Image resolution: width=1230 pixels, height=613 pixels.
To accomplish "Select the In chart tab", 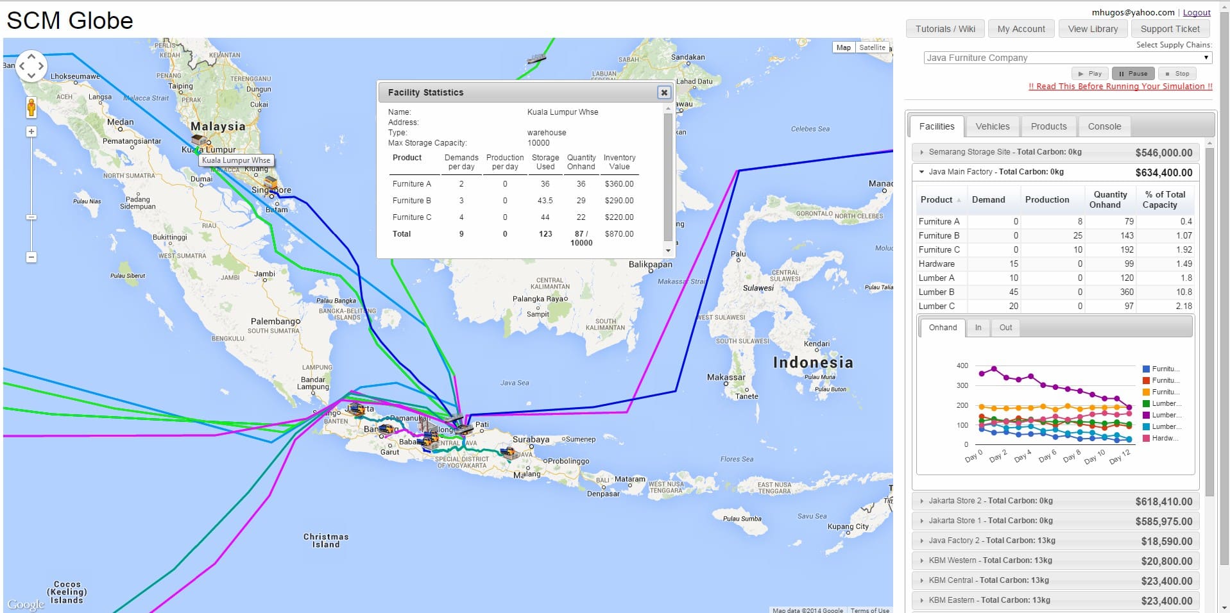I will pyautogui.click(x=978, y=328).
